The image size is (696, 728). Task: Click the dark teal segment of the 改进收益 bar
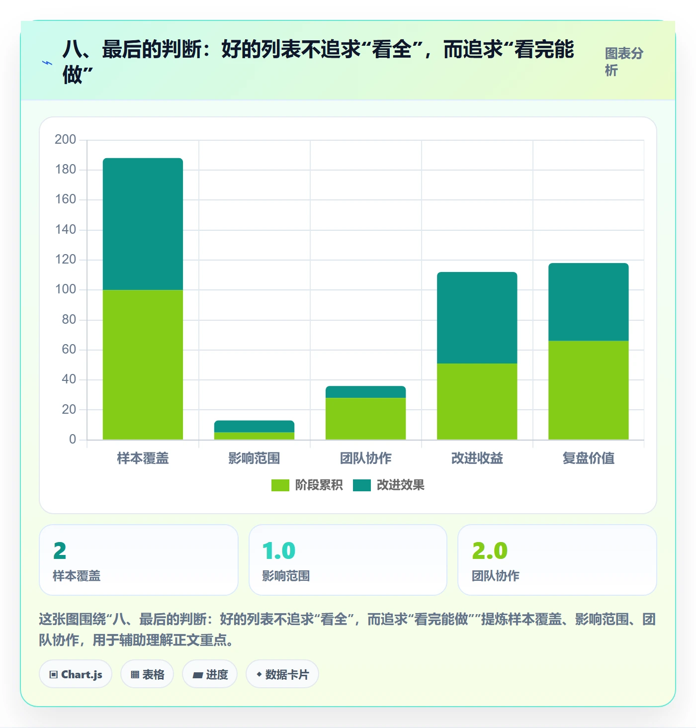tap(477, 318)
